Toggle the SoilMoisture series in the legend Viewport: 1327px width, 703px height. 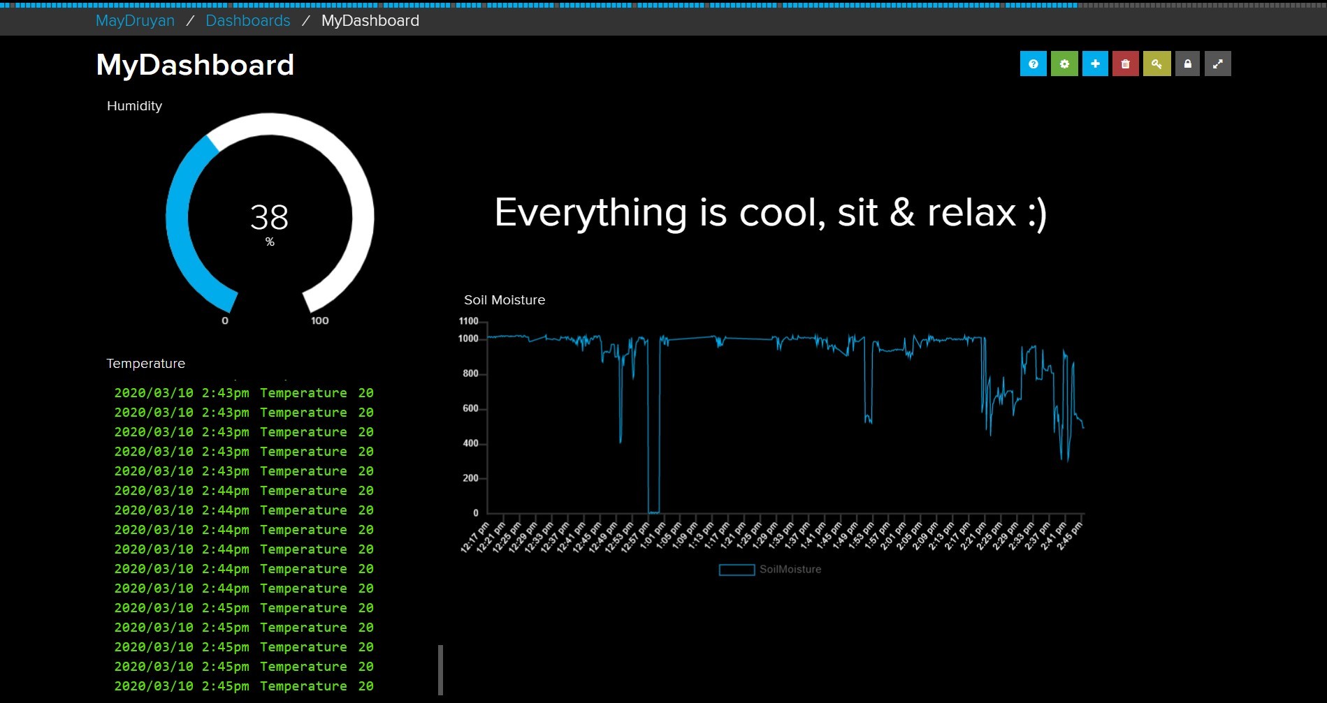point(770,569)
